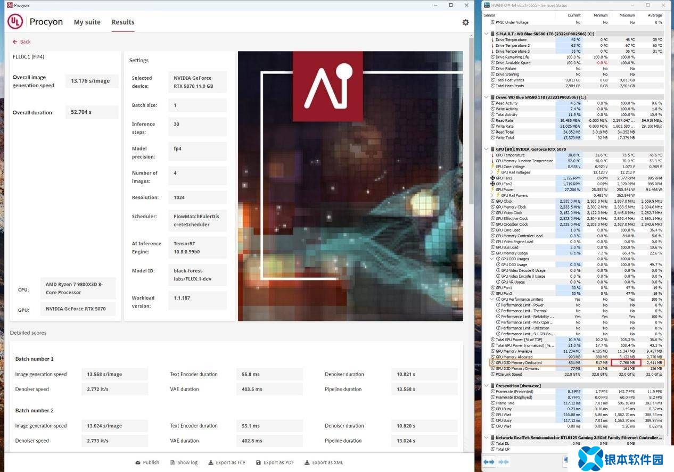The height and width of the screenshot is (472, 674).
Task: Go back using the Back link
Action: pos(22,42)
